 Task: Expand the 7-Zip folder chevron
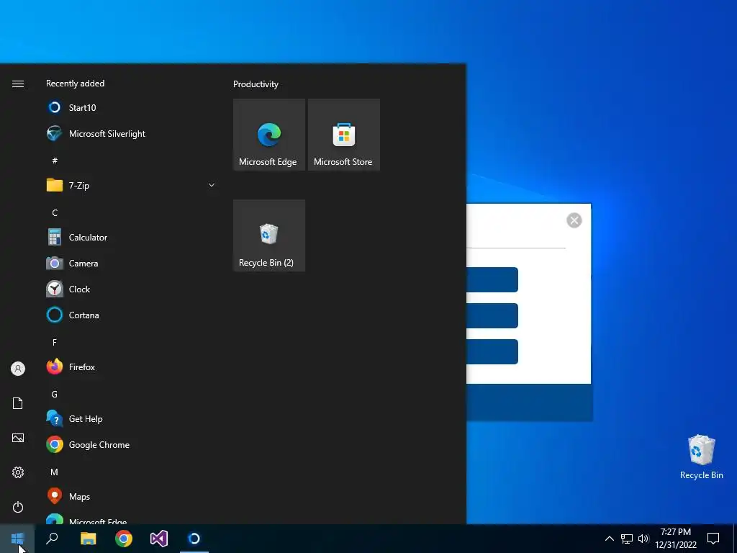[212, 185]
